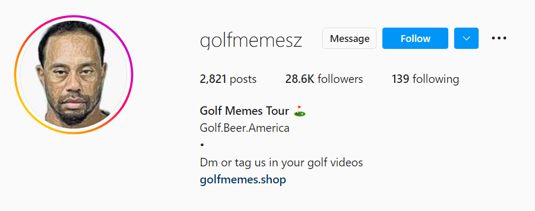
Task: Expand suggested accounts dropdown beside Follow
Action: (x=466, y=38)
